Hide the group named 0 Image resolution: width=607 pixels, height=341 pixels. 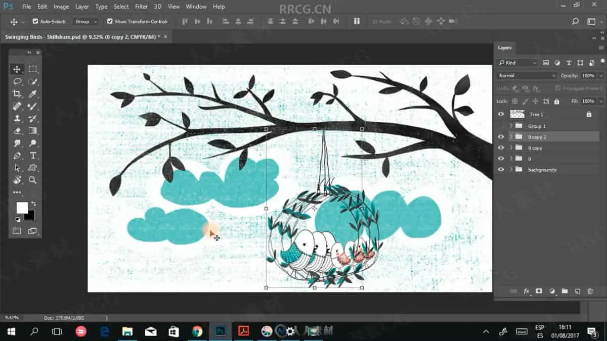coord(501,159)
